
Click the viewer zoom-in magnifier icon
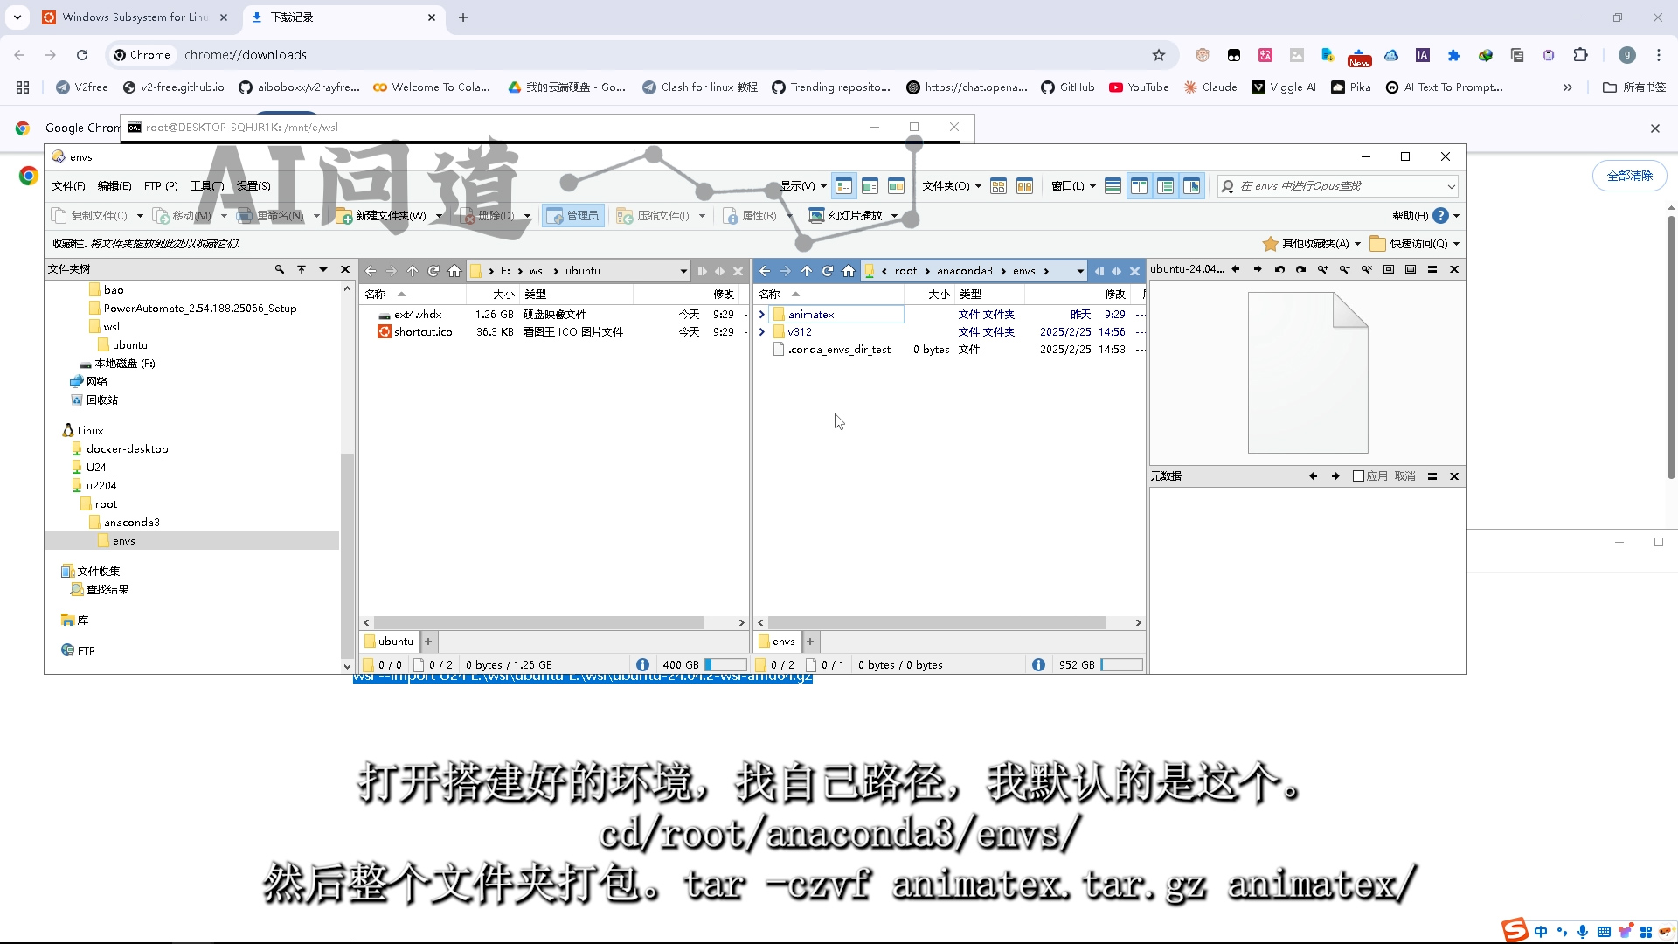(x=1322, y=269)
